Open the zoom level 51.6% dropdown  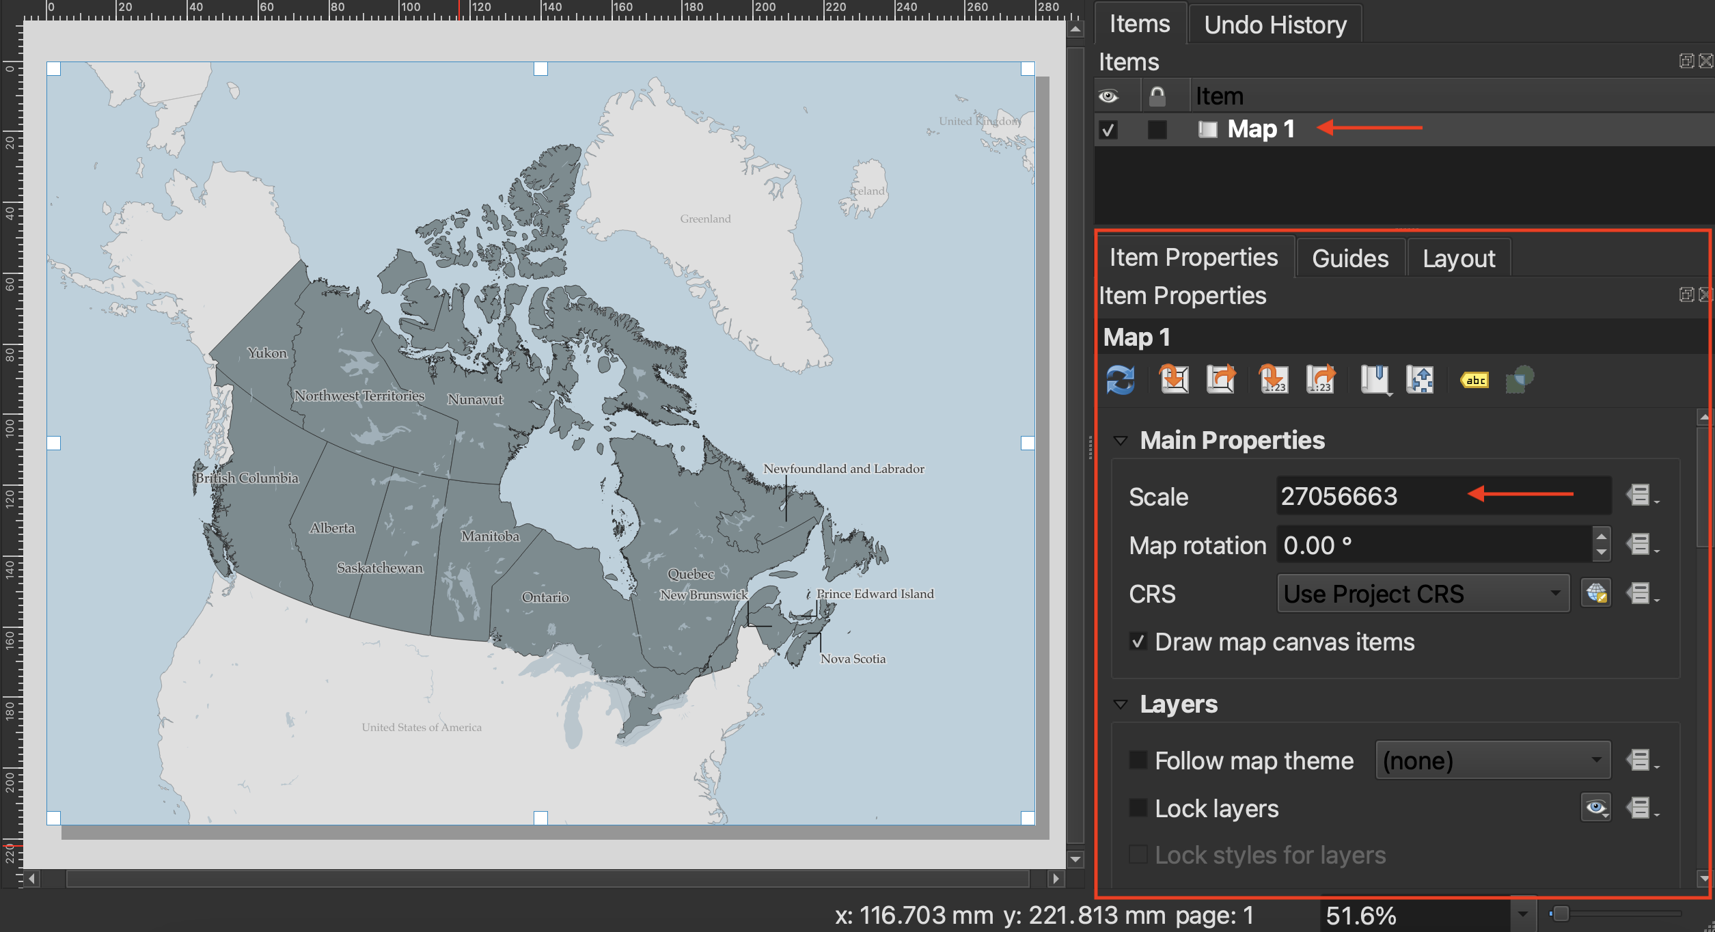(x=1522, y=914)
